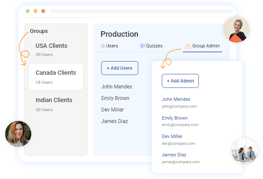The image size is (263, 179).
Task: Click the Users tab icon
Action: pos(102,46)
